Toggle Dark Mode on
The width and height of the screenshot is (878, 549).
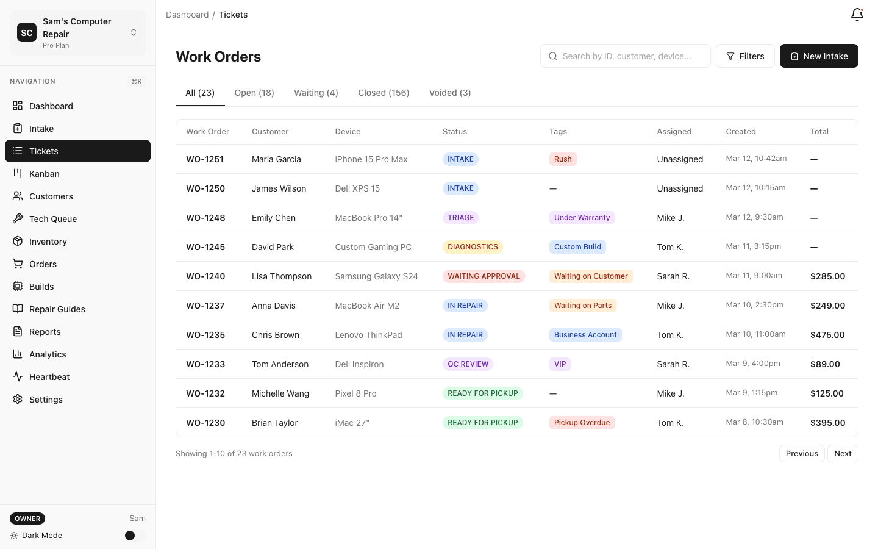click(130, 535)
